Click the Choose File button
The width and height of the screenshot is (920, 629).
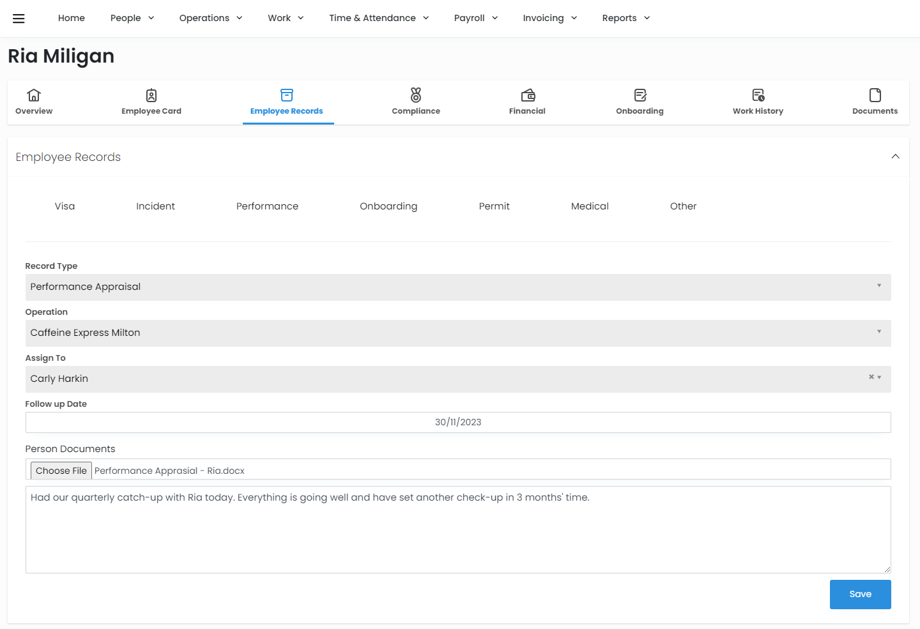coord(61,471)
